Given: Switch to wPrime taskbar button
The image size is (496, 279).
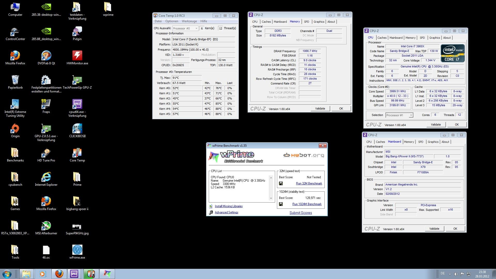Looking at the screenshot, I should pos(107,274).
